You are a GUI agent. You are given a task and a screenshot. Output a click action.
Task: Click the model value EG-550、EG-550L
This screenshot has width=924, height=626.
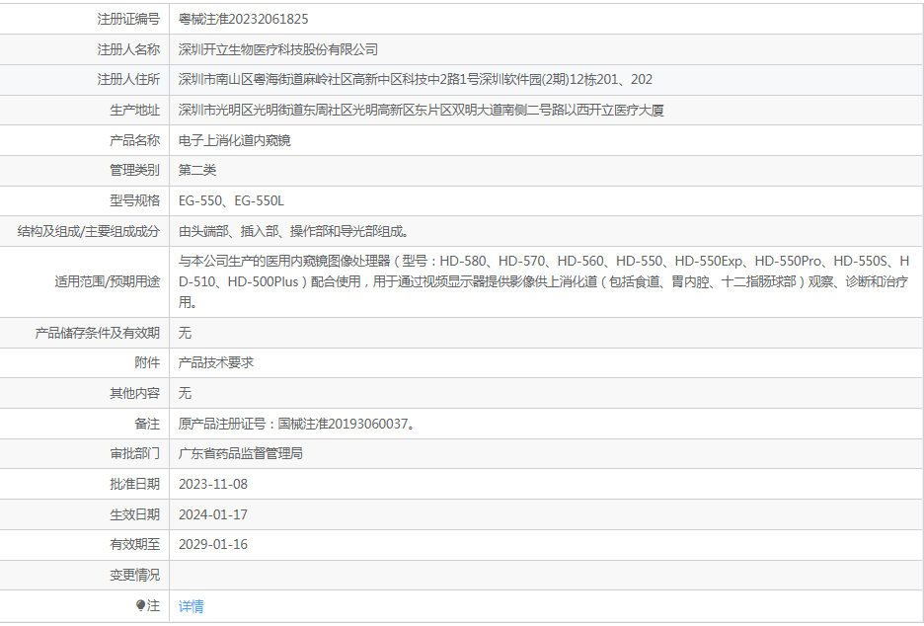(232, 201)
